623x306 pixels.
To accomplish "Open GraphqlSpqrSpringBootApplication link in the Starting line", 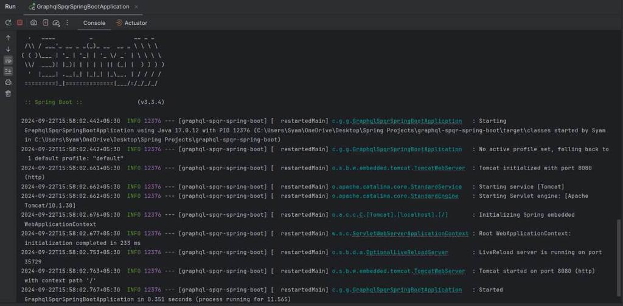I will pyautogui.click(x=407, y=121).
